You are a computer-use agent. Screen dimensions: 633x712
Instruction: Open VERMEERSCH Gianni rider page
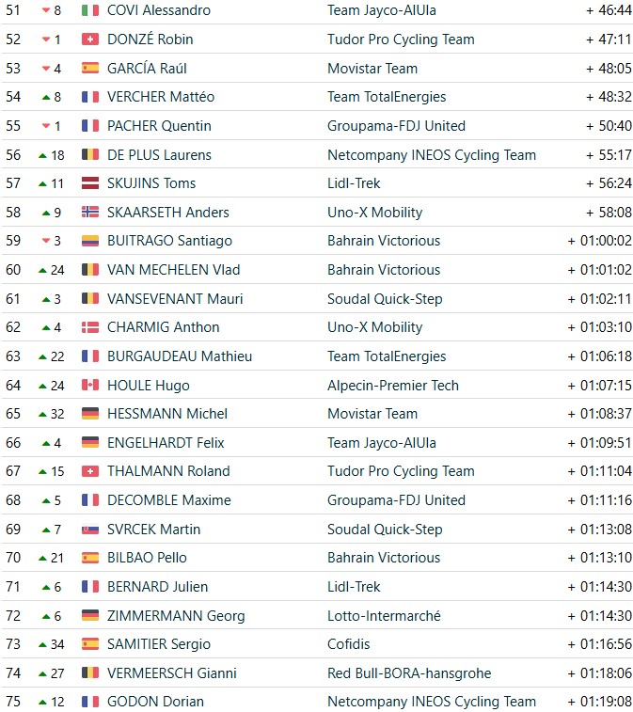point(171,672)
